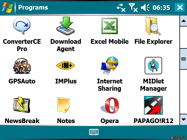The height and width of the screenshot is (140, 187).
Task: Open the Internet Sharing icon
Action: click(x=110, y=65)
